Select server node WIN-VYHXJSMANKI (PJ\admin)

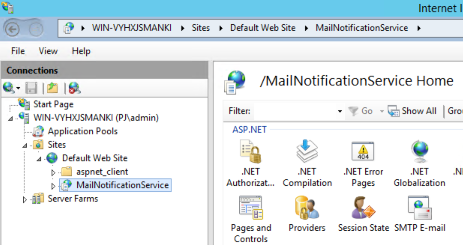coord(96,118)
